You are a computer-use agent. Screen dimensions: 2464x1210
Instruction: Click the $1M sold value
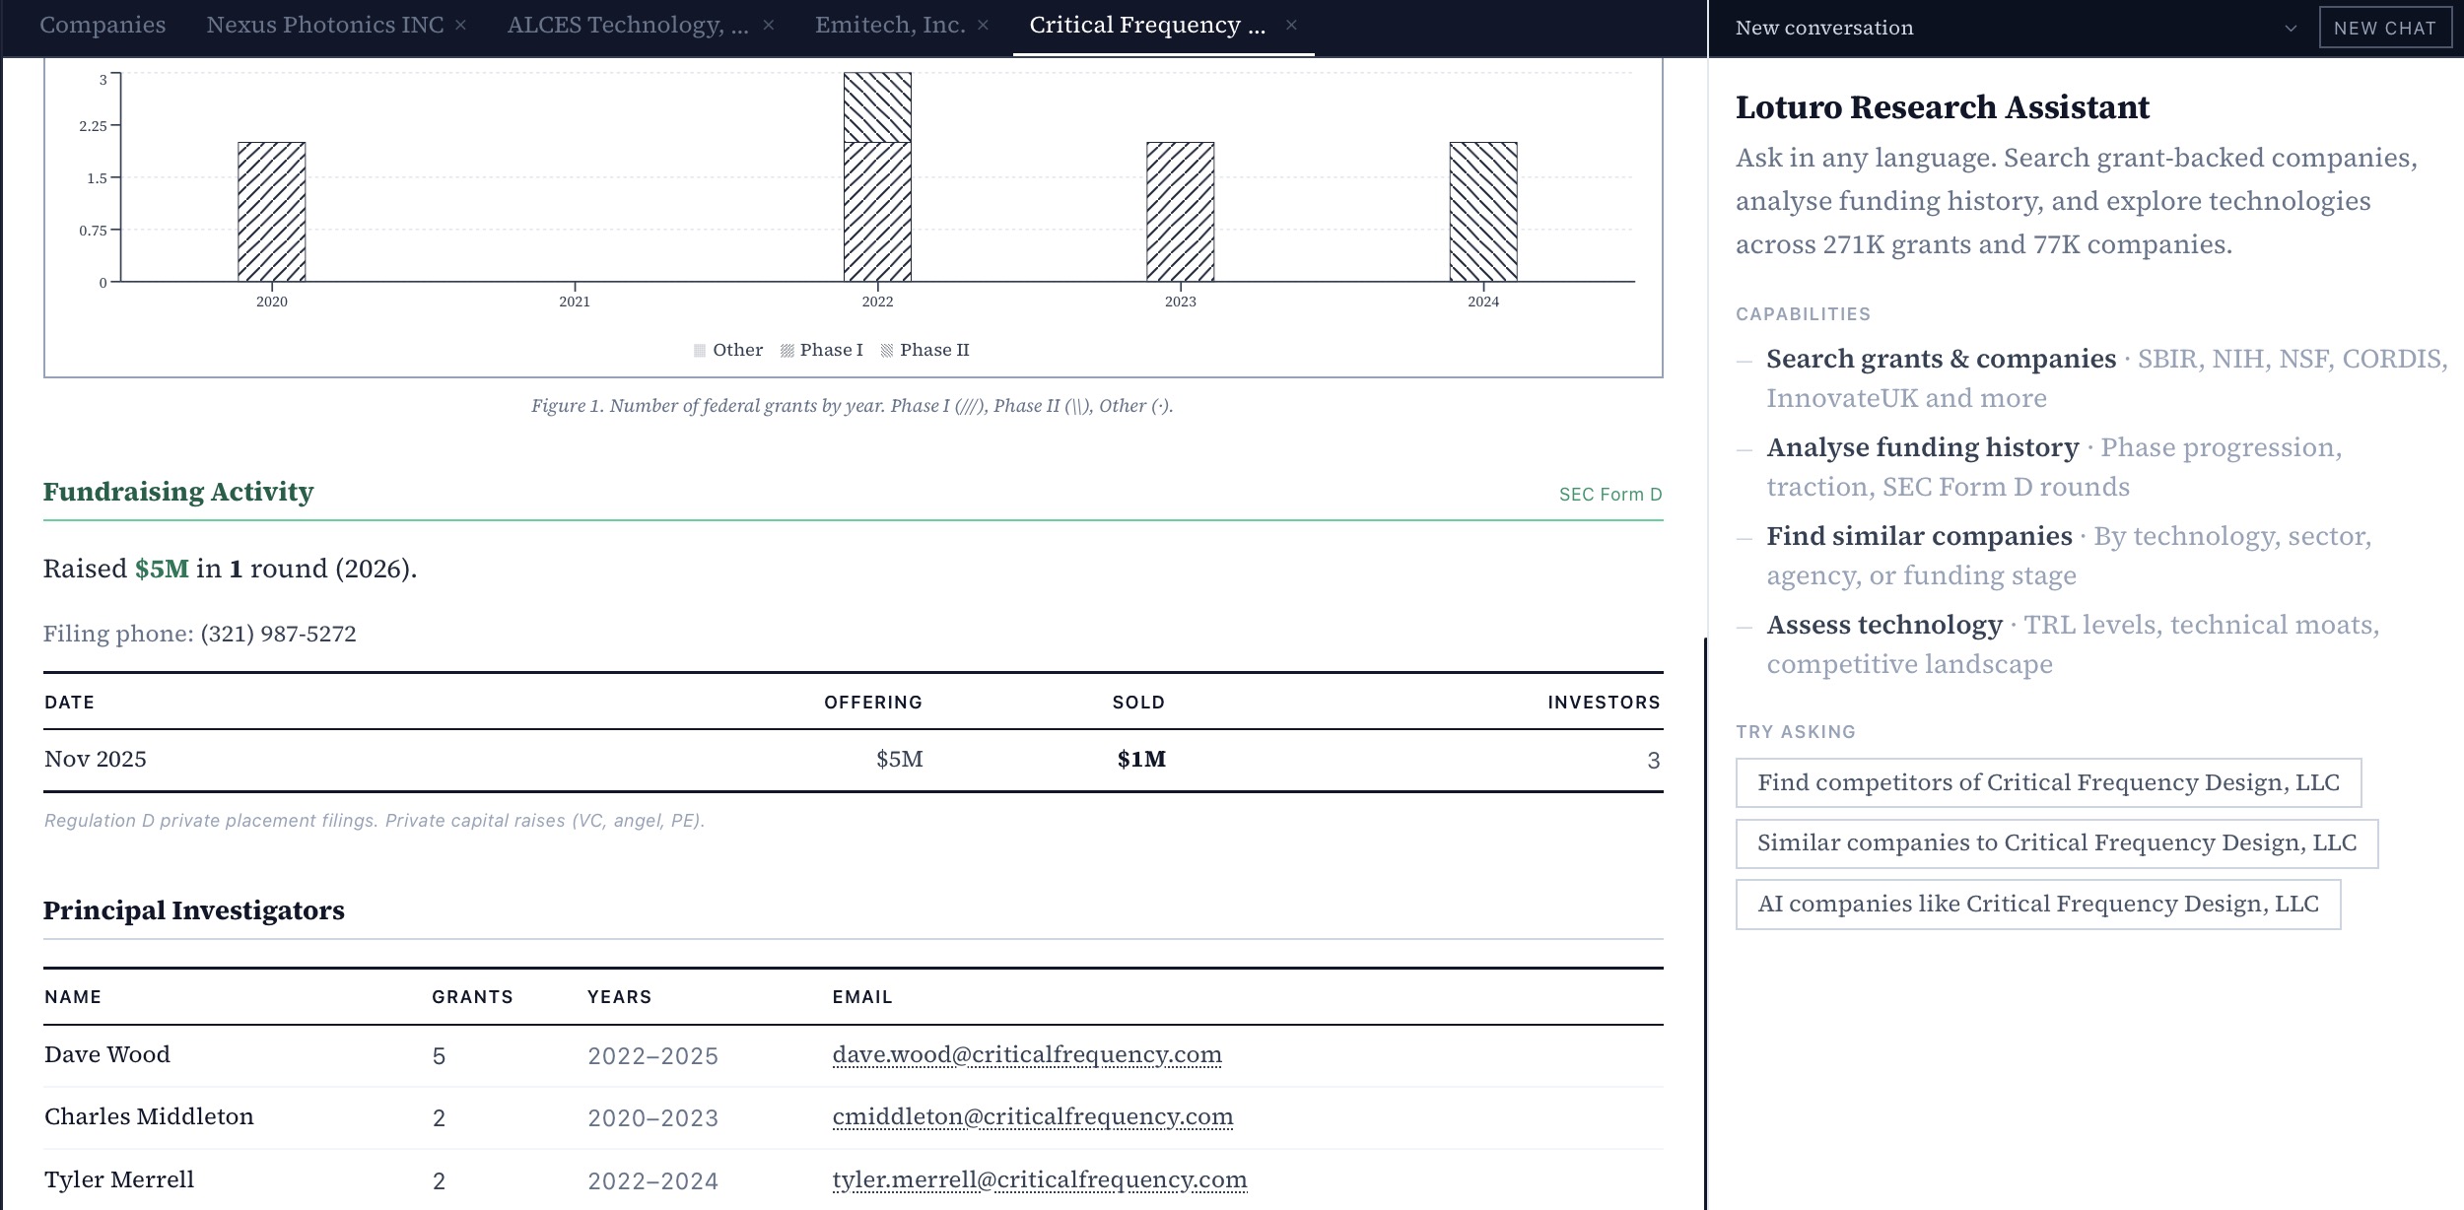[x=1141, y=760]
